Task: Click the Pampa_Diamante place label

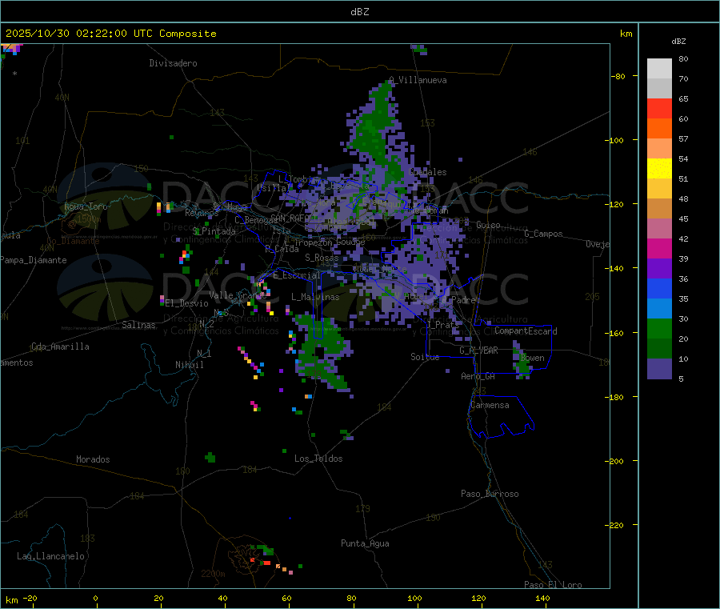Action: [34, 260]
